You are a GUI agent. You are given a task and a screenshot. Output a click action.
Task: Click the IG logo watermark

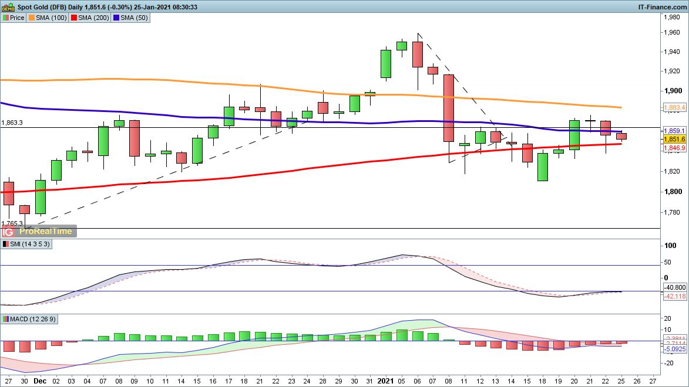[8, 231]
